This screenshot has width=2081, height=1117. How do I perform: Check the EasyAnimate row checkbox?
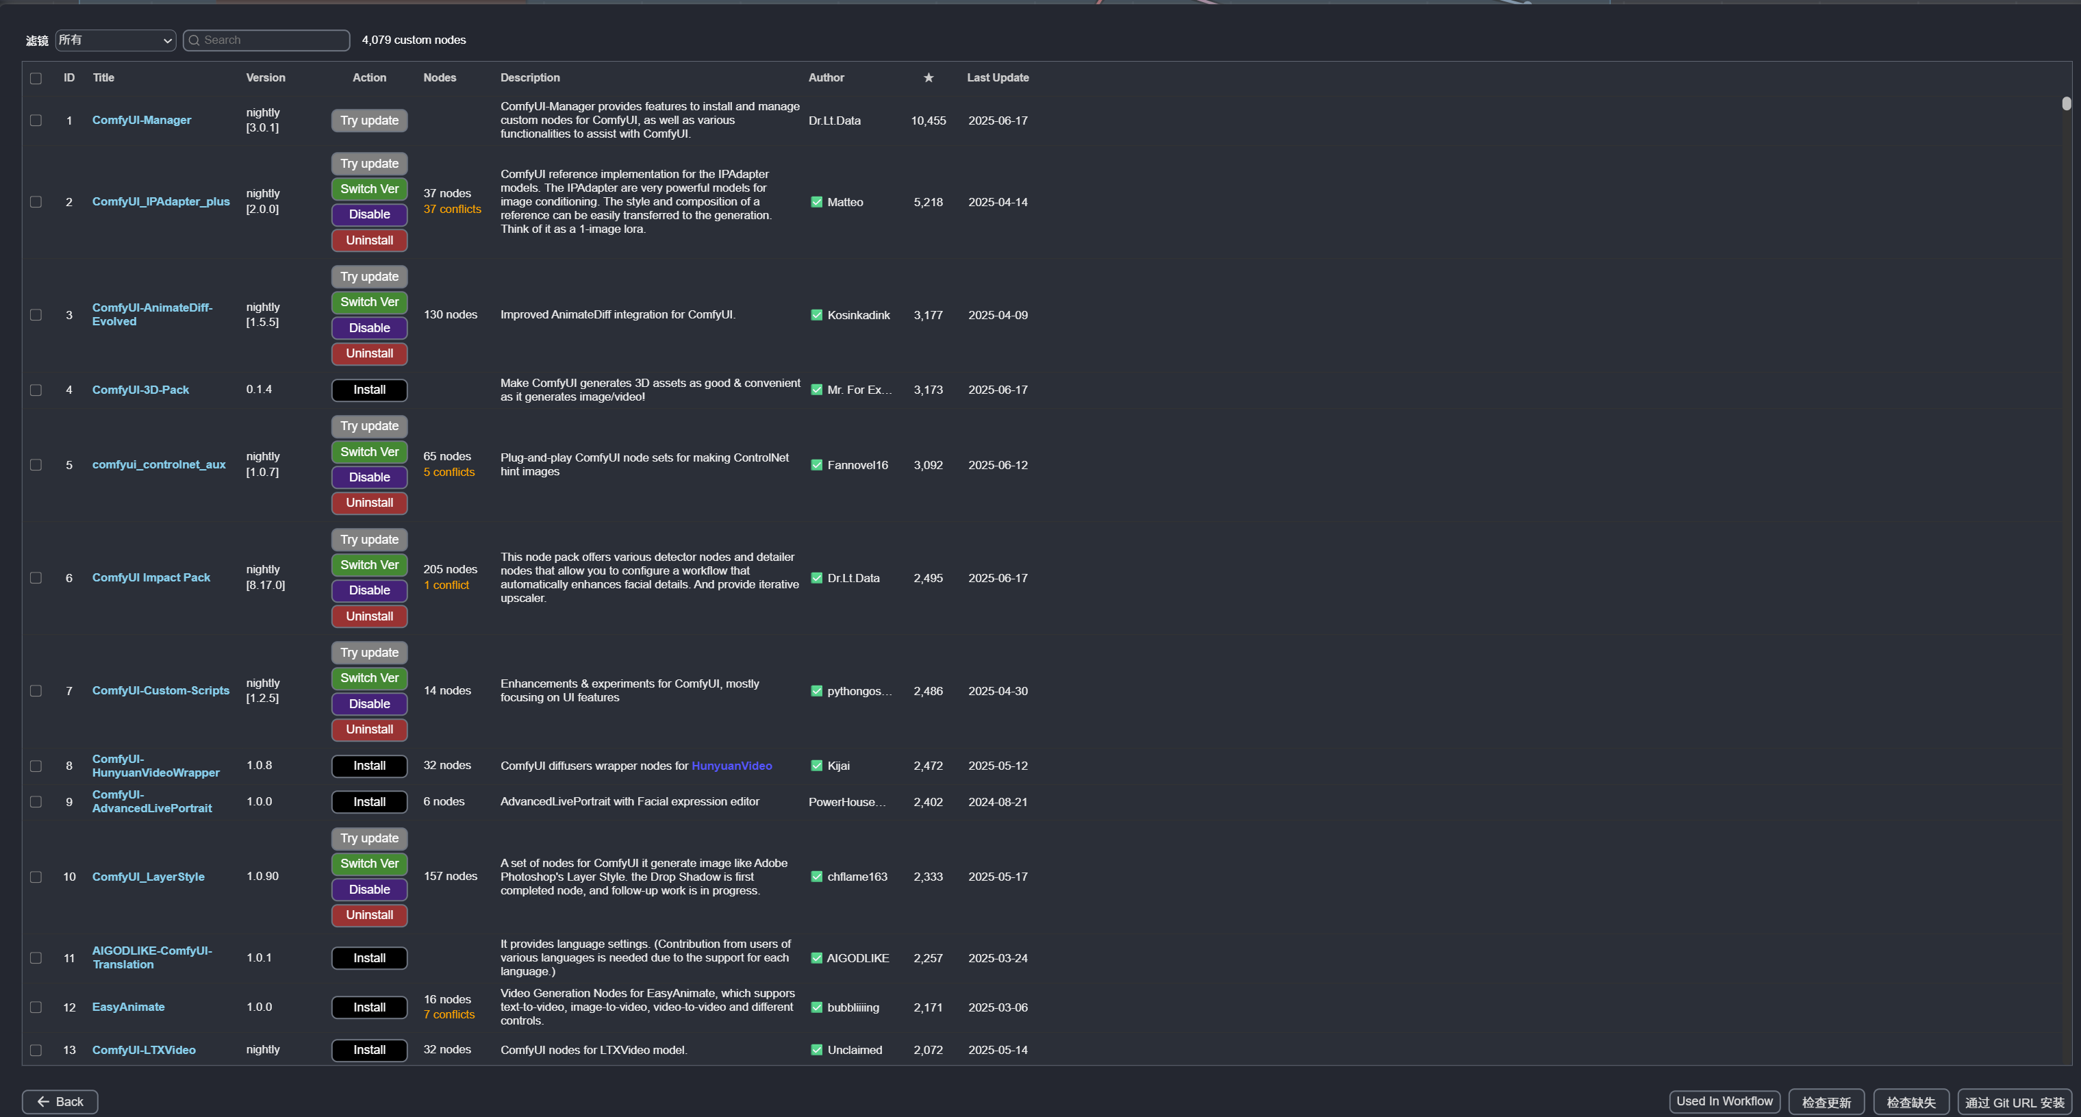click(36, 1007)
